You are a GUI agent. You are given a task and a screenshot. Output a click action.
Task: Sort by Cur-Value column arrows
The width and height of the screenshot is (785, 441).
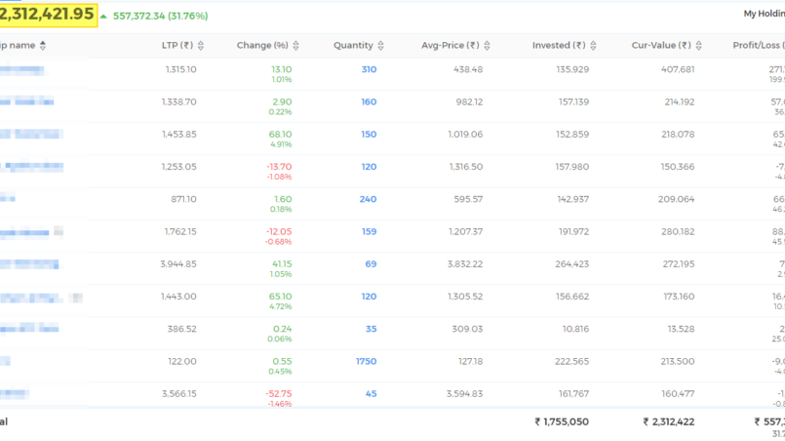tap(698, 46)
